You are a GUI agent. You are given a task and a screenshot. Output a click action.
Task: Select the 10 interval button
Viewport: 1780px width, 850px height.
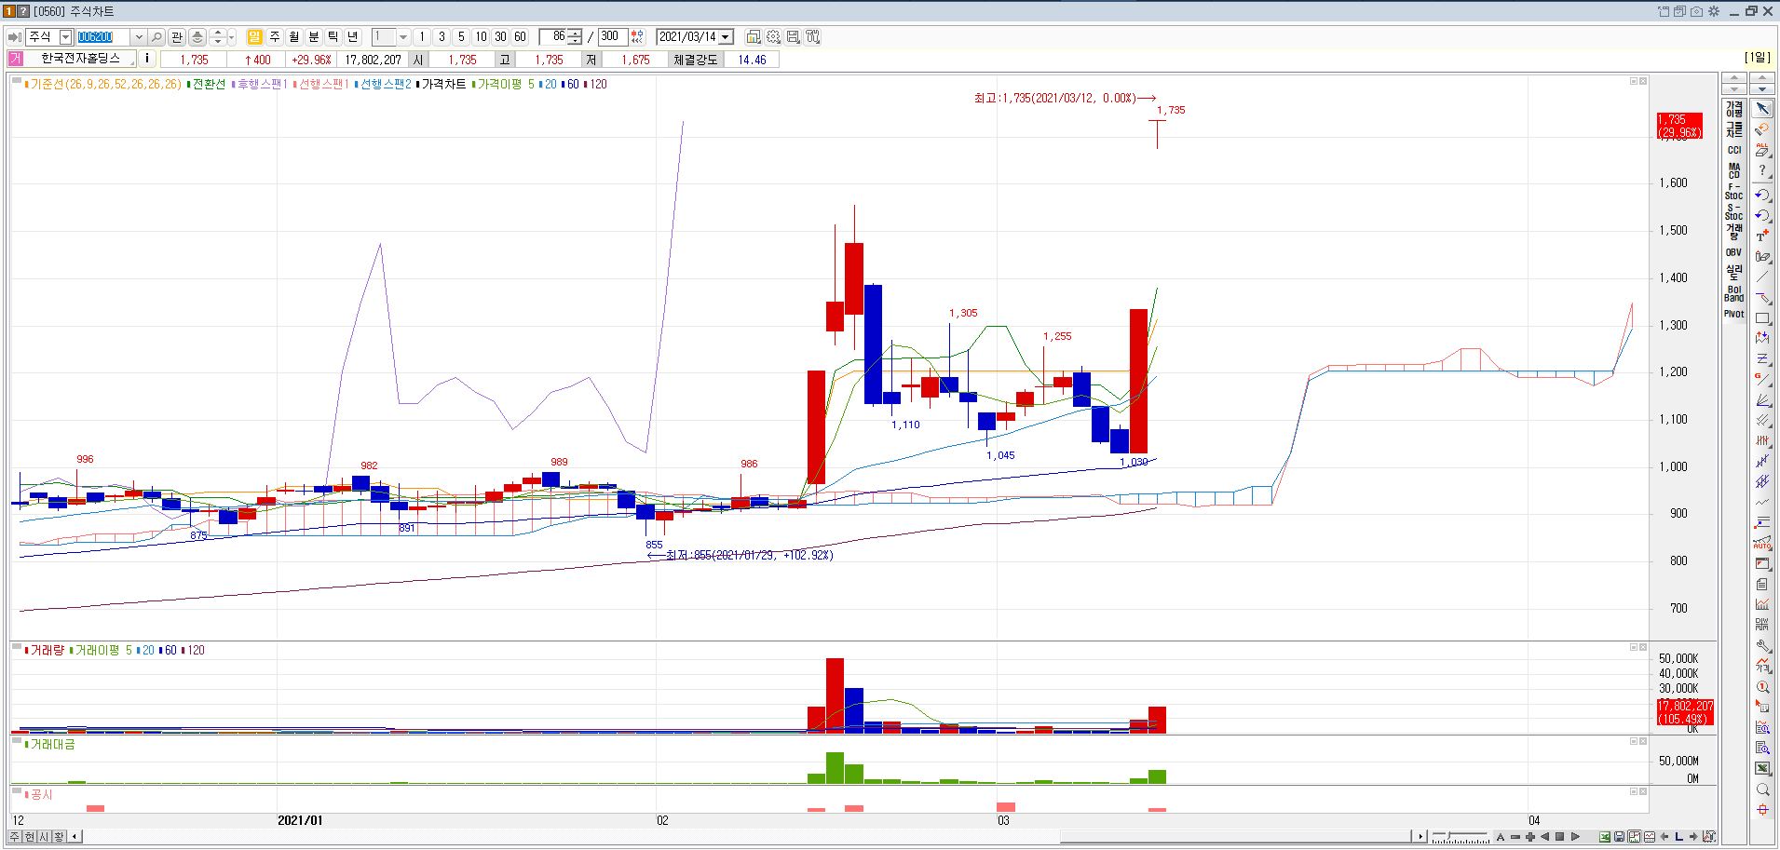tap(481, 37)
